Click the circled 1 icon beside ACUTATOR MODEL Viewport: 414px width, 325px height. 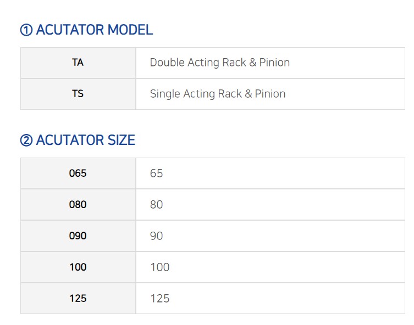pyautogui.click(x=26, y=30)
